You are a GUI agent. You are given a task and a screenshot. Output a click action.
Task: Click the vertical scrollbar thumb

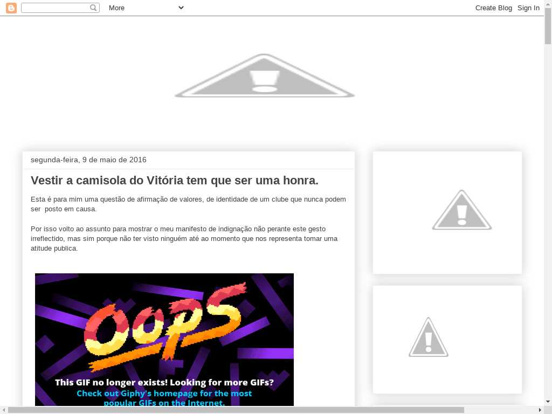(548, 26)
